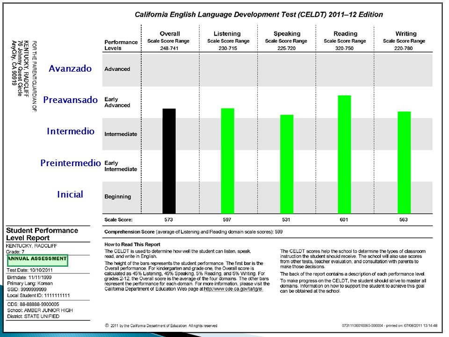The image size is (449, 337).
Task: Click the 'Early Intermediate' performance level label
Action: pyautogui.click(x=121, y=166)
